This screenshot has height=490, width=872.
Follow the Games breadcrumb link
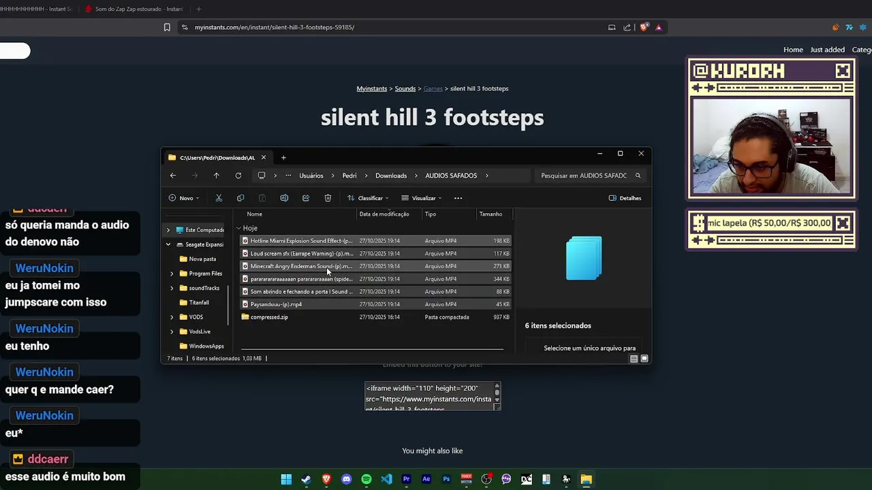[433, 88]
